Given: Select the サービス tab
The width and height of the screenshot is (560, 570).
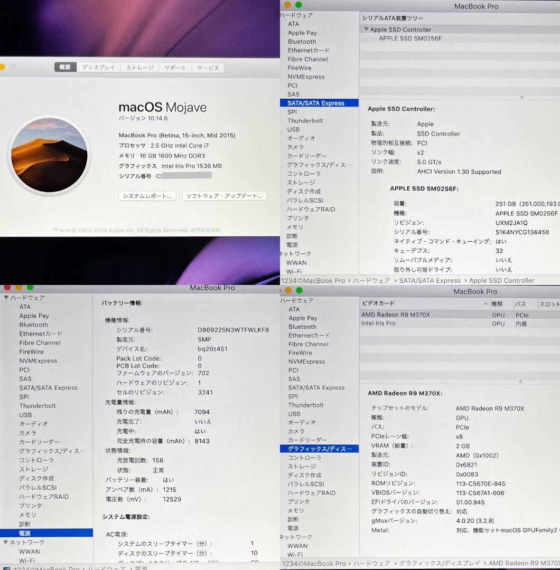Looking at the screenshot, I should point(208,68).
